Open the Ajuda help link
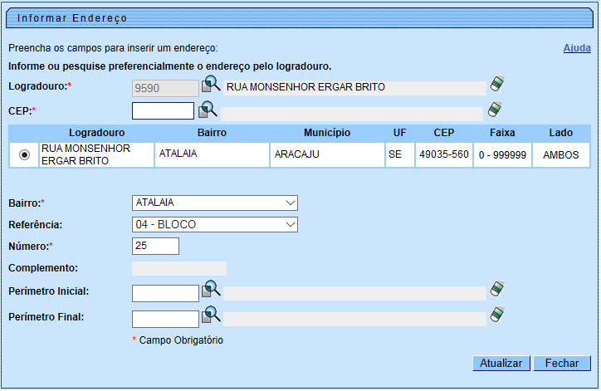 coord(577,48)
